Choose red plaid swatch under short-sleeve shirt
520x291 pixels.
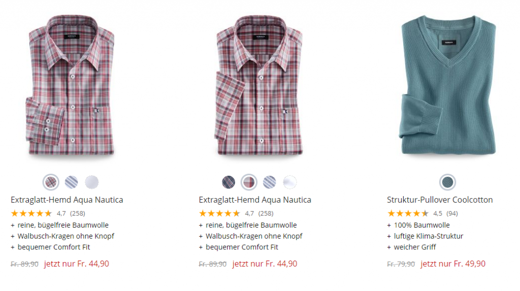point(249,181)
